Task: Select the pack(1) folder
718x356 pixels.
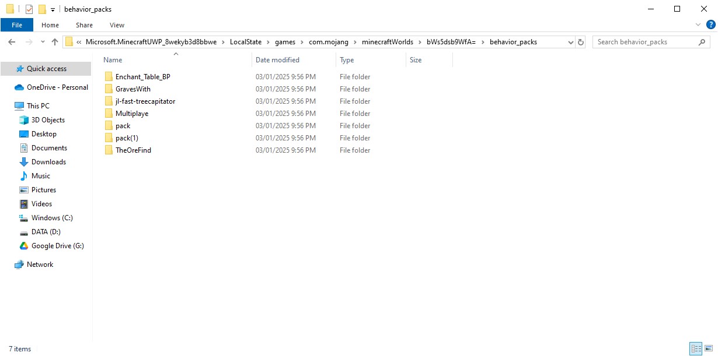Action: coord(127,138)
